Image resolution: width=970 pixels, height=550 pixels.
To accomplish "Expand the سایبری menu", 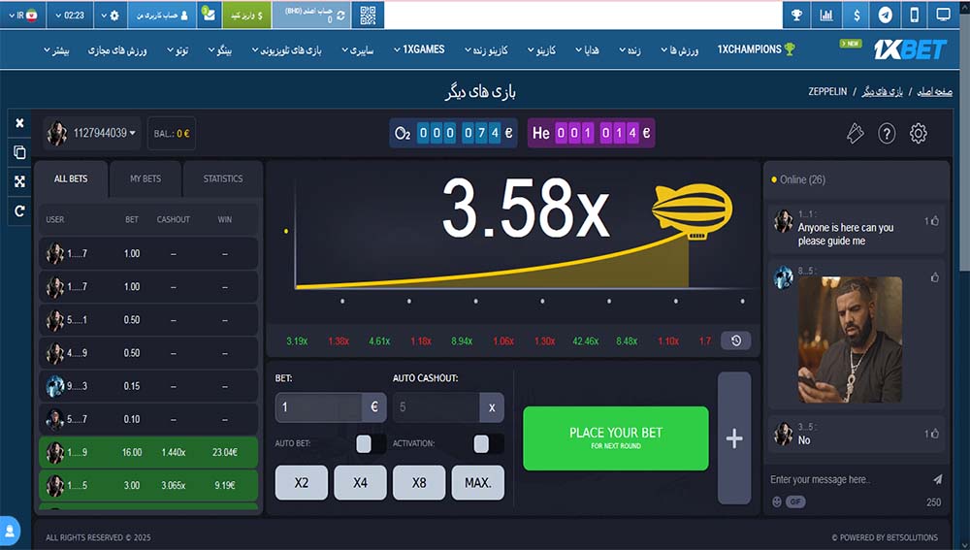I will (x=358, y=50).
